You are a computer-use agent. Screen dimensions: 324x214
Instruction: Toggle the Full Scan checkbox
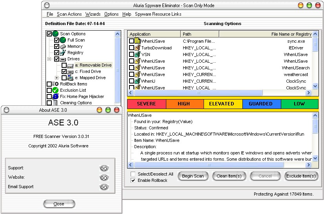(x=56, y=40)
